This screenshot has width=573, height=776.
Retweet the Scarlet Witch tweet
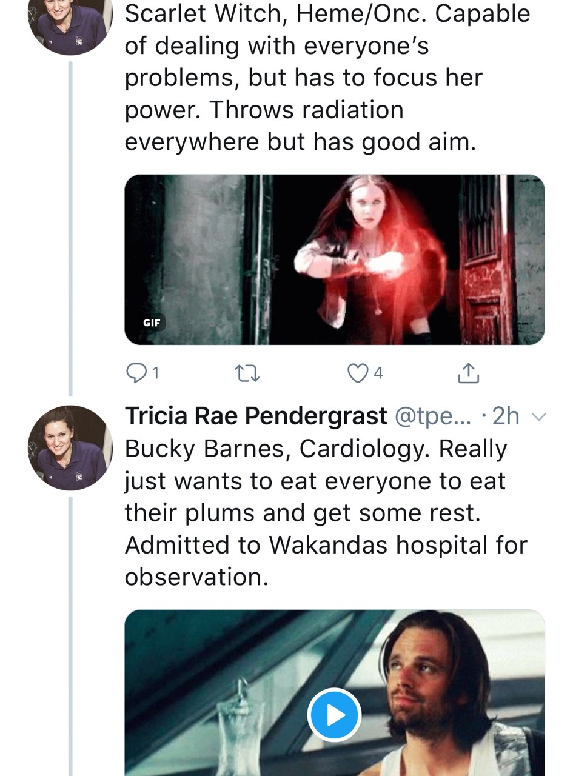[247, 374]
